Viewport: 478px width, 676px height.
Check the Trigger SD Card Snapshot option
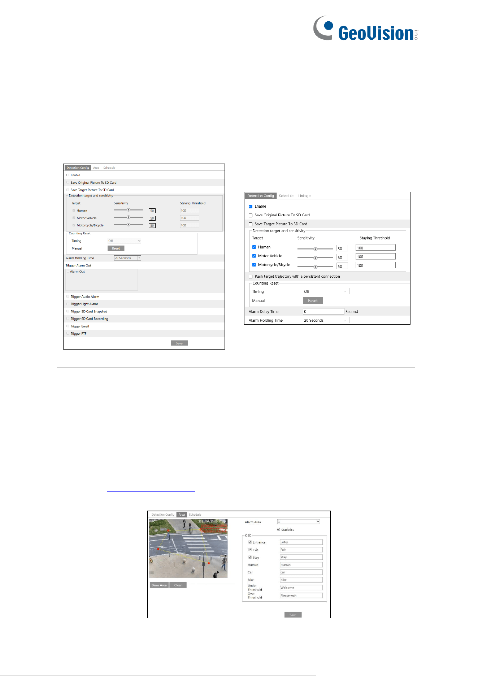point(68,311)
